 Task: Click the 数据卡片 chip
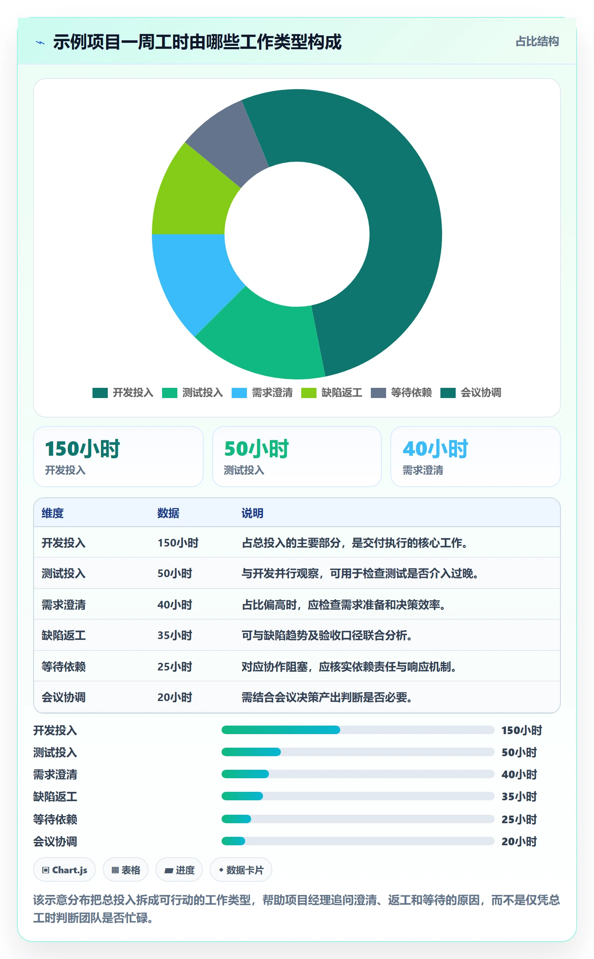coord(241,870)
